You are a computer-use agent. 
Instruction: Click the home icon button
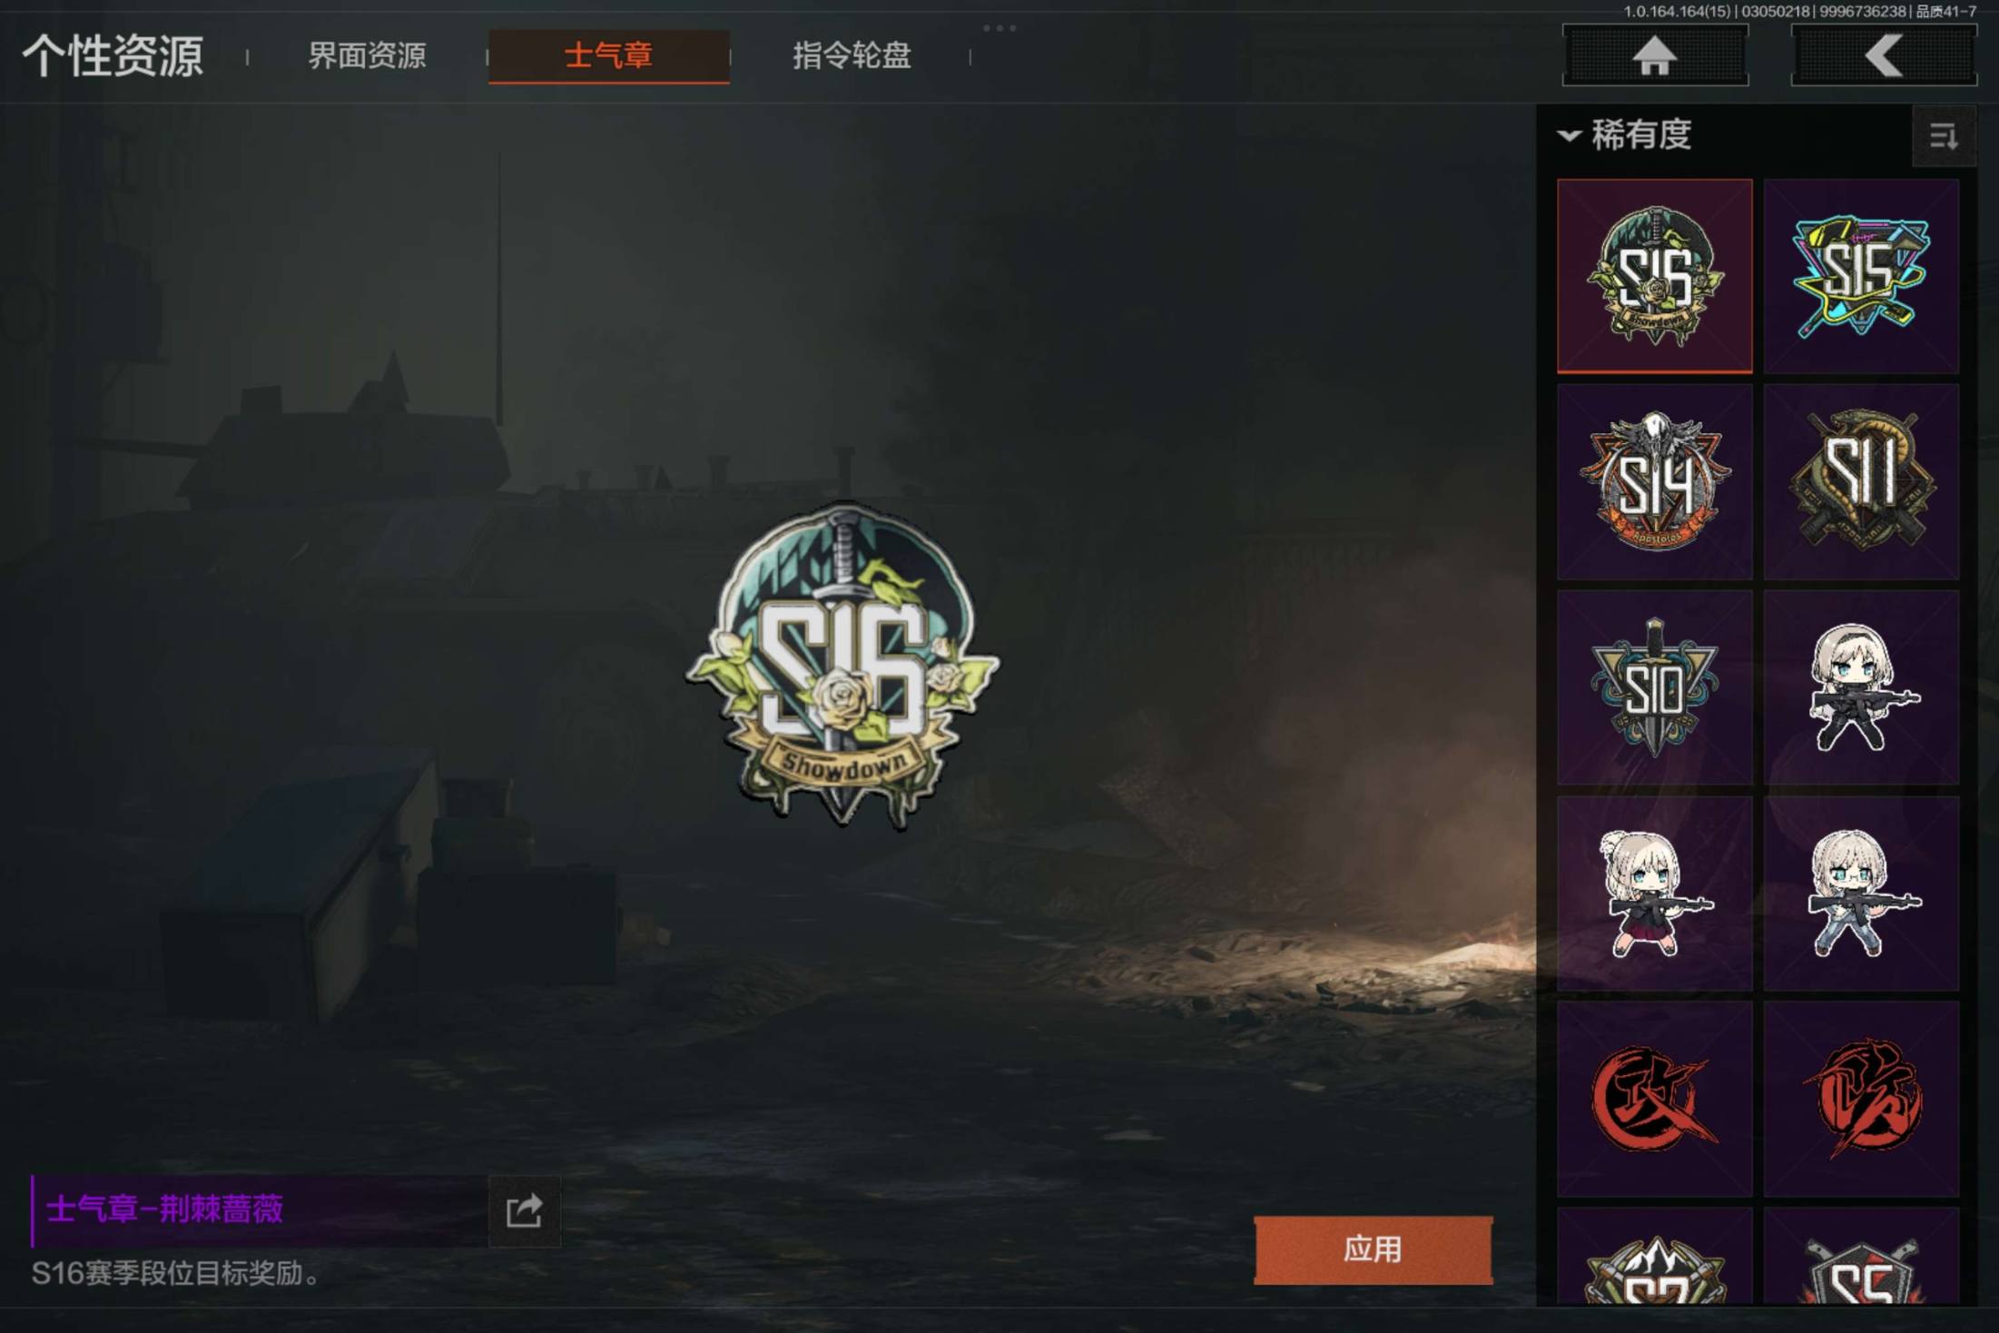[x=1655, y=55]
